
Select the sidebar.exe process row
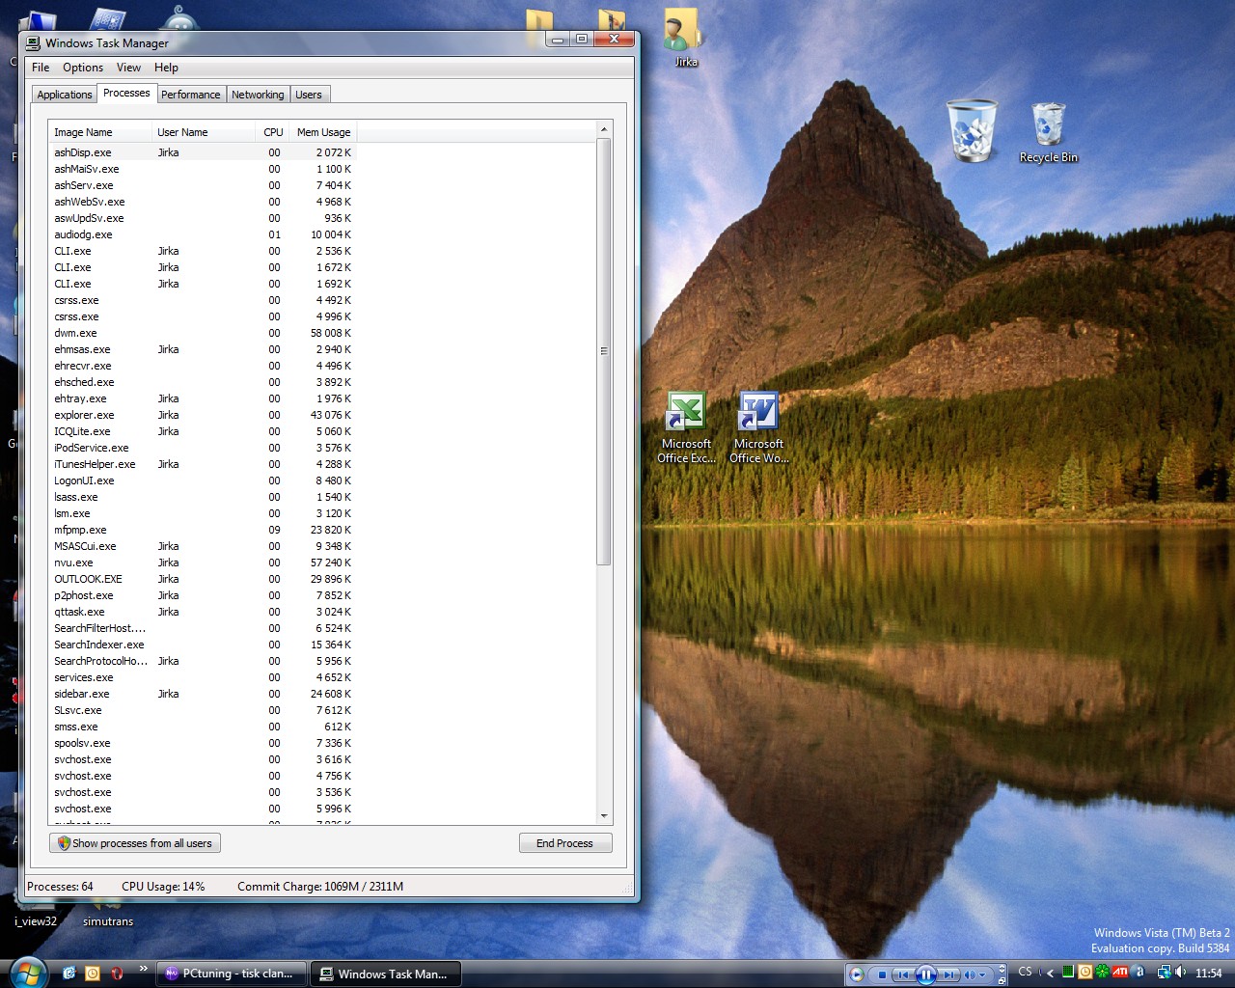coord(203,694)
